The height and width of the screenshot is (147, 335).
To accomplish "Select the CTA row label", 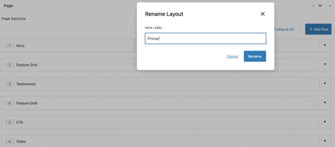I will 19,122.
